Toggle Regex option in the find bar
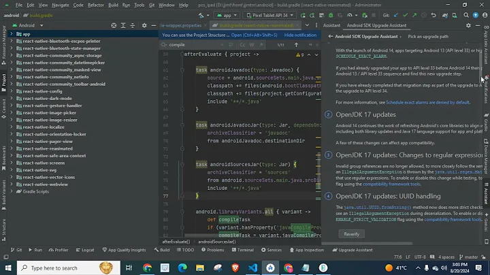490x275 pixels. click(261, 45)
